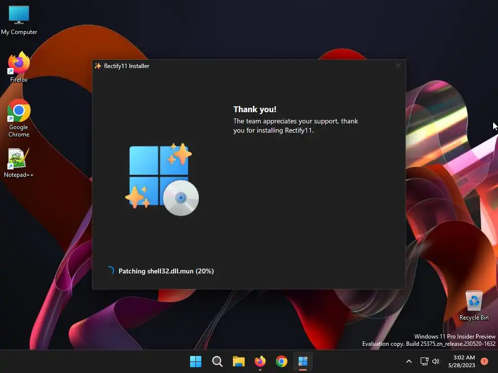Switch to Firefox in the taskbar
This screenshot has width=498, height=373.
tap(260, 361)
